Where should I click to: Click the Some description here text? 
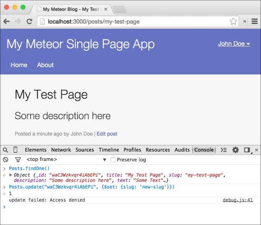point(63,116)
